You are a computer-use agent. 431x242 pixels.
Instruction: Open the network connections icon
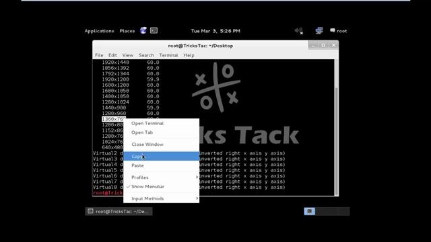(x=319, y=30)
